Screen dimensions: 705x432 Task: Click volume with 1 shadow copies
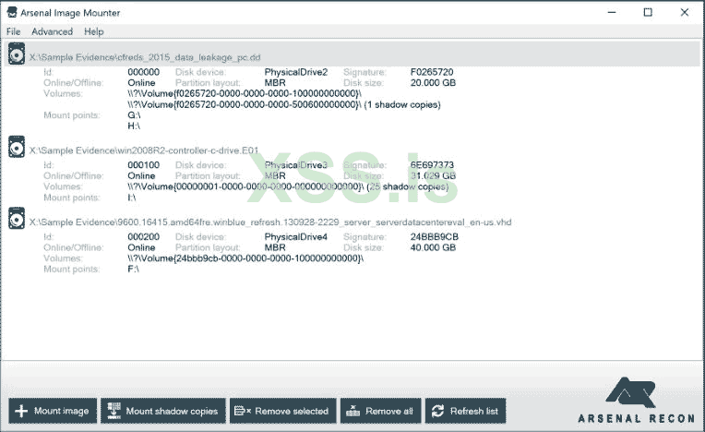[x=284, y=104]
